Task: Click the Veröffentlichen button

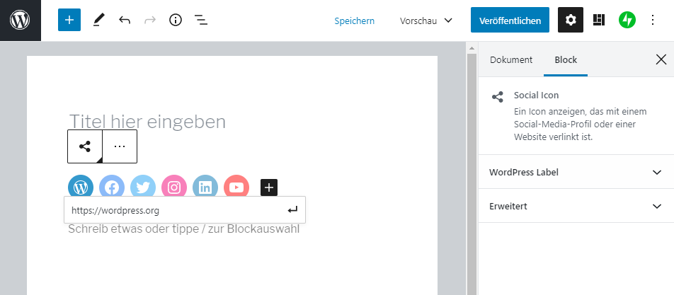Action: click(510, 20)
